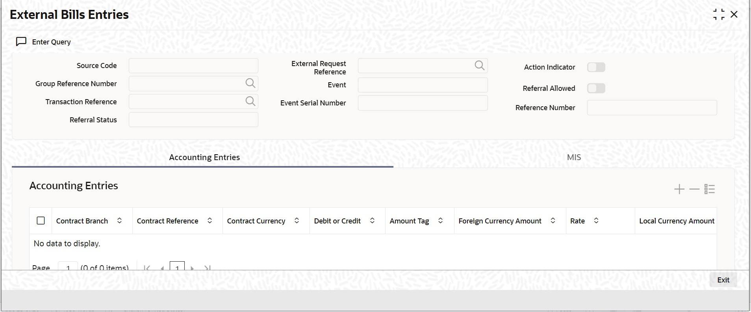The width and height of the screenshot is (751, 312).
Task: Switch to the MIS tab
Action: (x=574, y=157)
